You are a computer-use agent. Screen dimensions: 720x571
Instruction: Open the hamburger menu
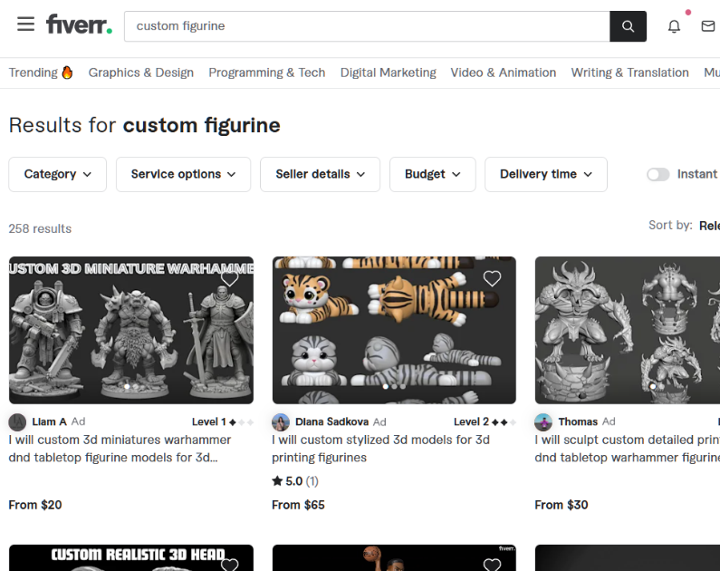[25, 24]
